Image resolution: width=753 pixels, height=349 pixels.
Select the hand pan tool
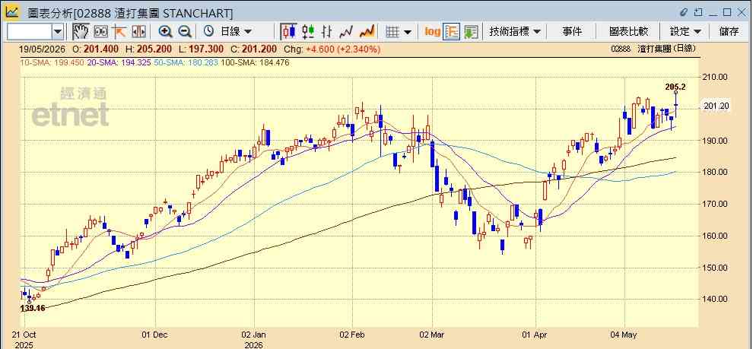(x=81, y=32)
